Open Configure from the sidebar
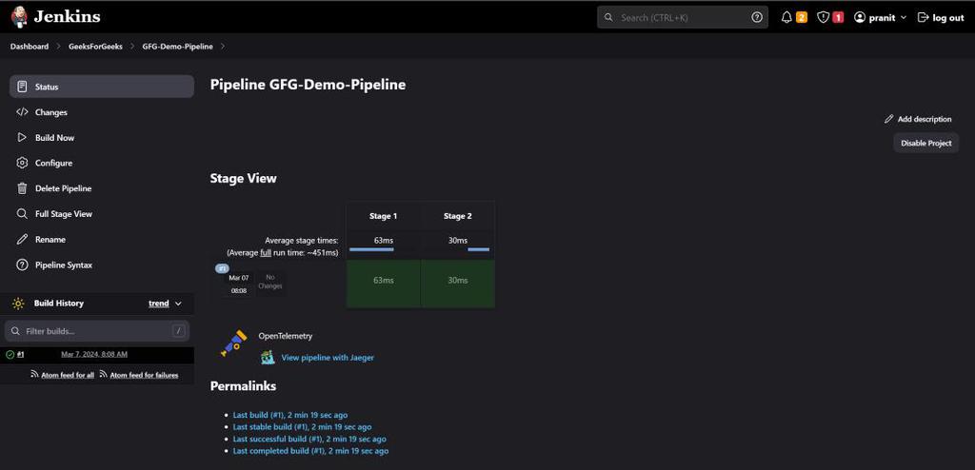Image resolution: width=975 pixels, height=470 pixels. pos(101,163)
